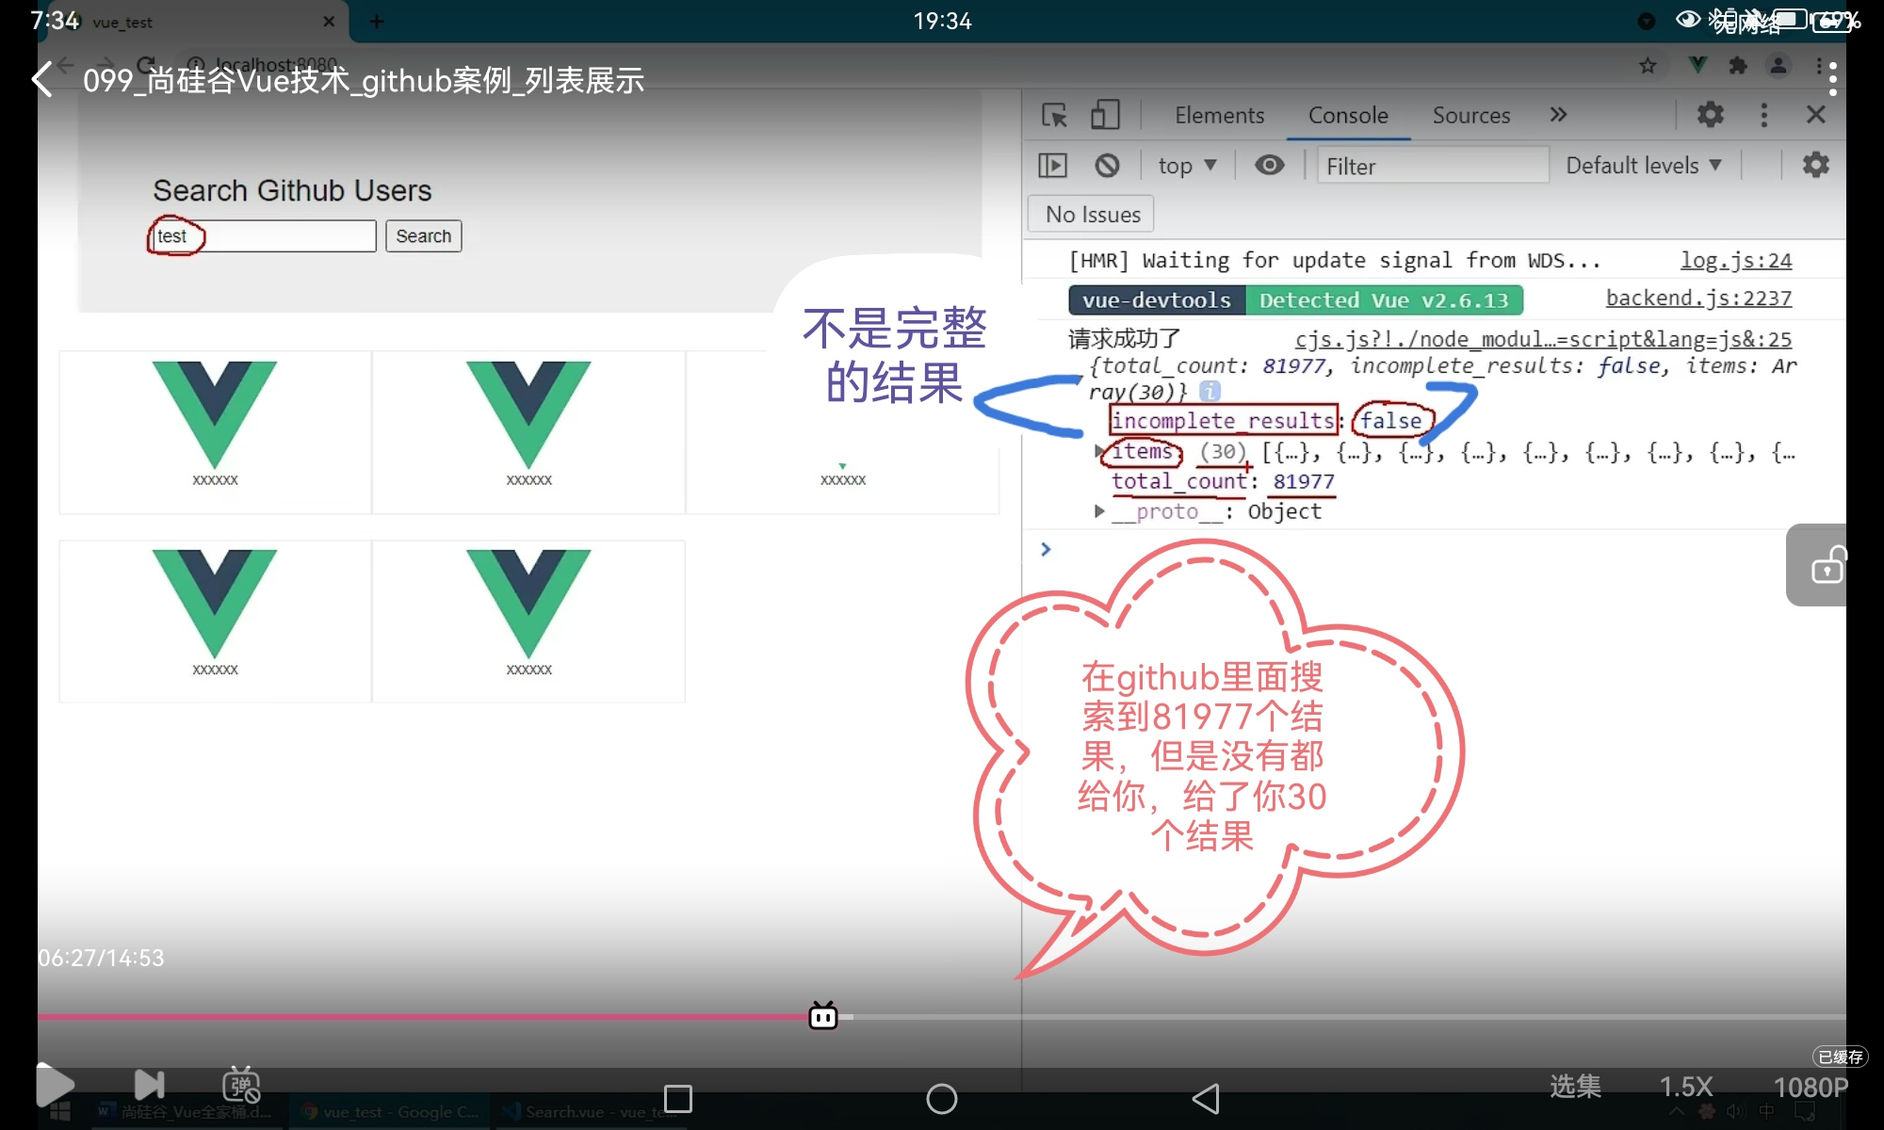
Task: Open the three-dot video options menu
Action: (x=1832, y=80)
